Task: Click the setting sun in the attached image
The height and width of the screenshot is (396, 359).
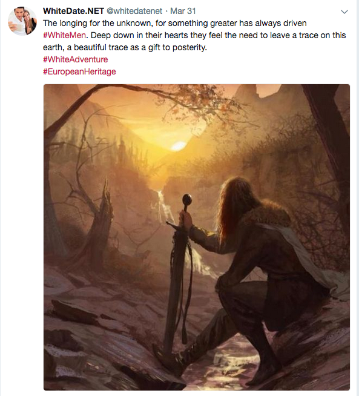Action: (x=179, y=146)
